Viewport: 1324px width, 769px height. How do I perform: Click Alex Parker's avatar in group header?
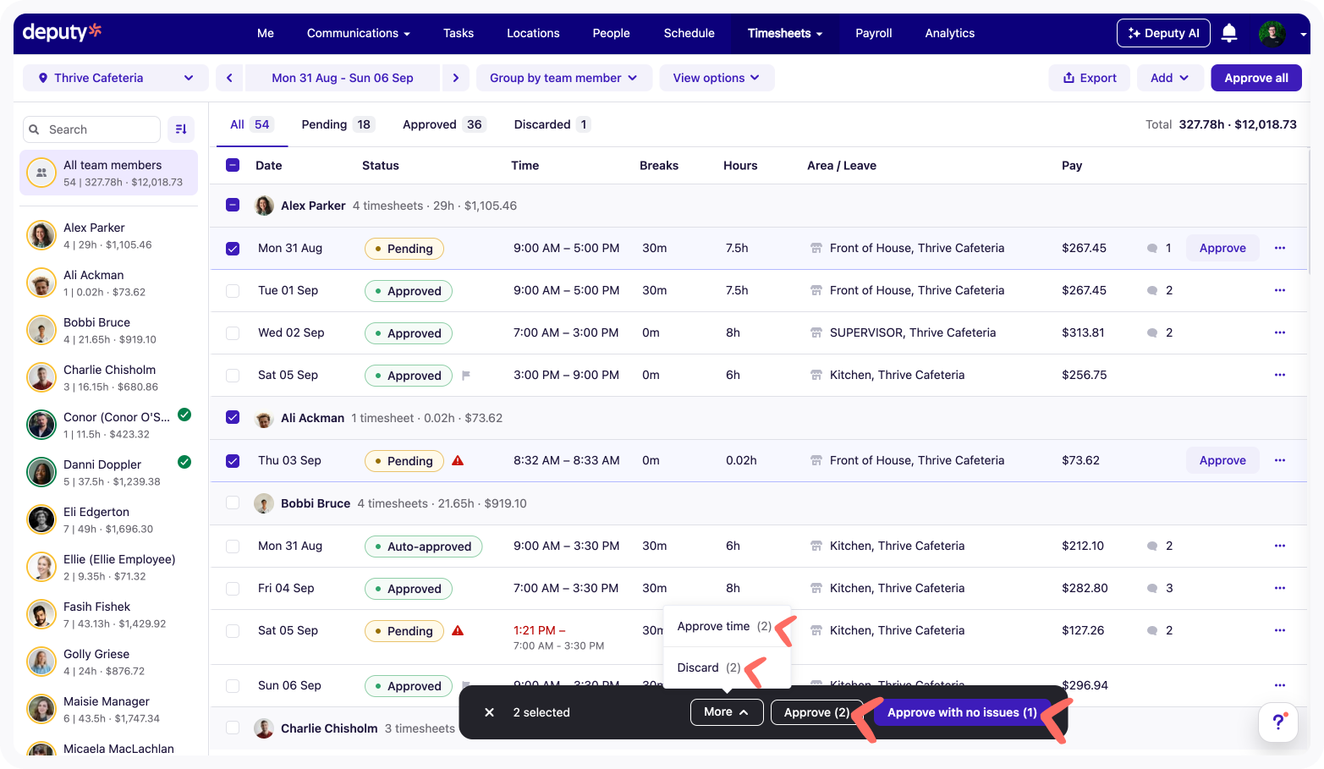[x=264, y=206]
